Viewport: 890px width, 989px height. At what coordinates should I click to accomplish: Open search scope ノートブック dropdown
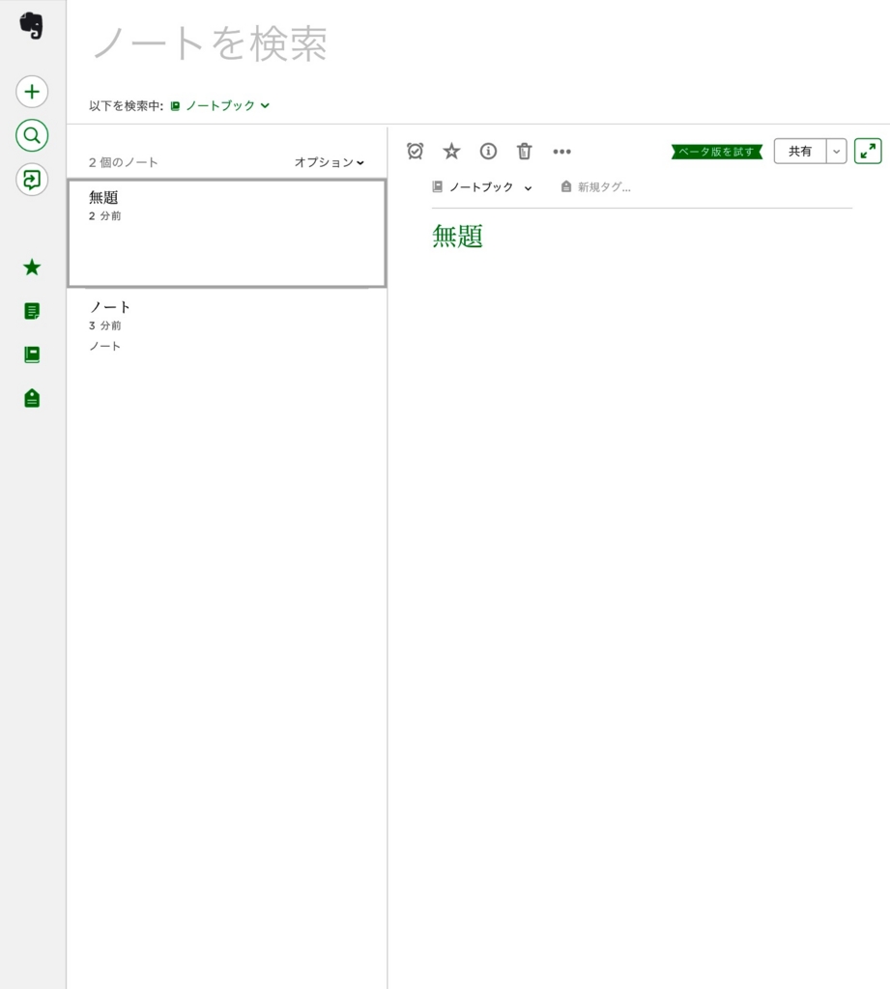coord(220,106)
